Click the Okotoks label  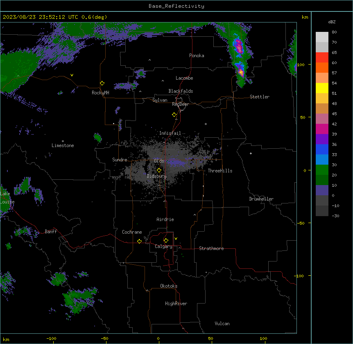click(x=169, y=286)
